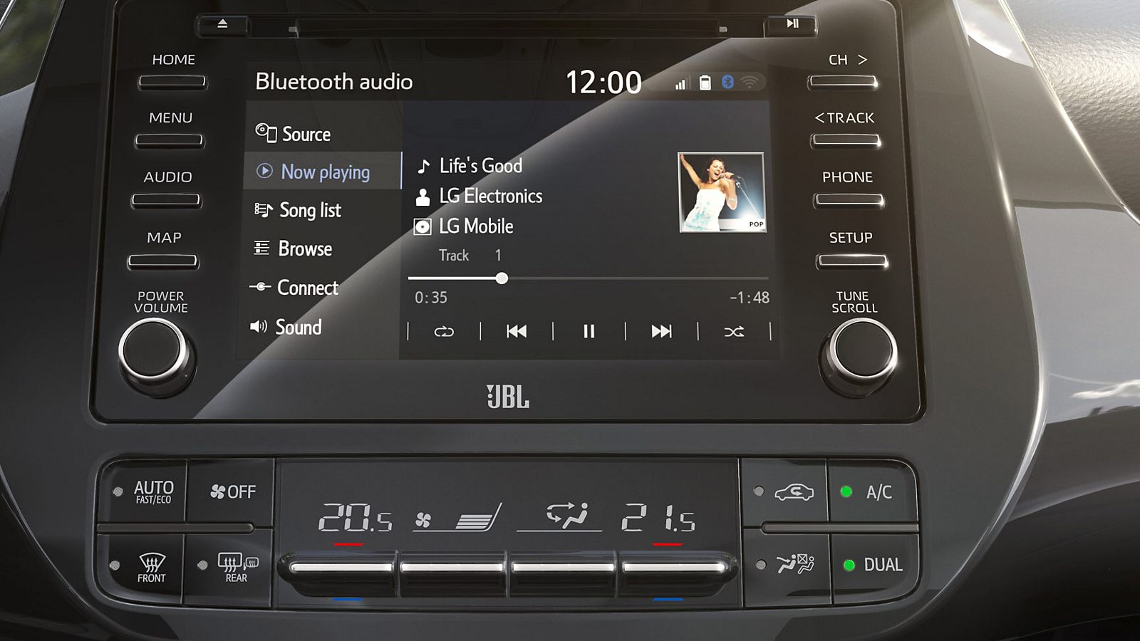This screenshot has height=641, width=1140.
Task: Hit the play/pause button above the screen
Action: (792, 24)
